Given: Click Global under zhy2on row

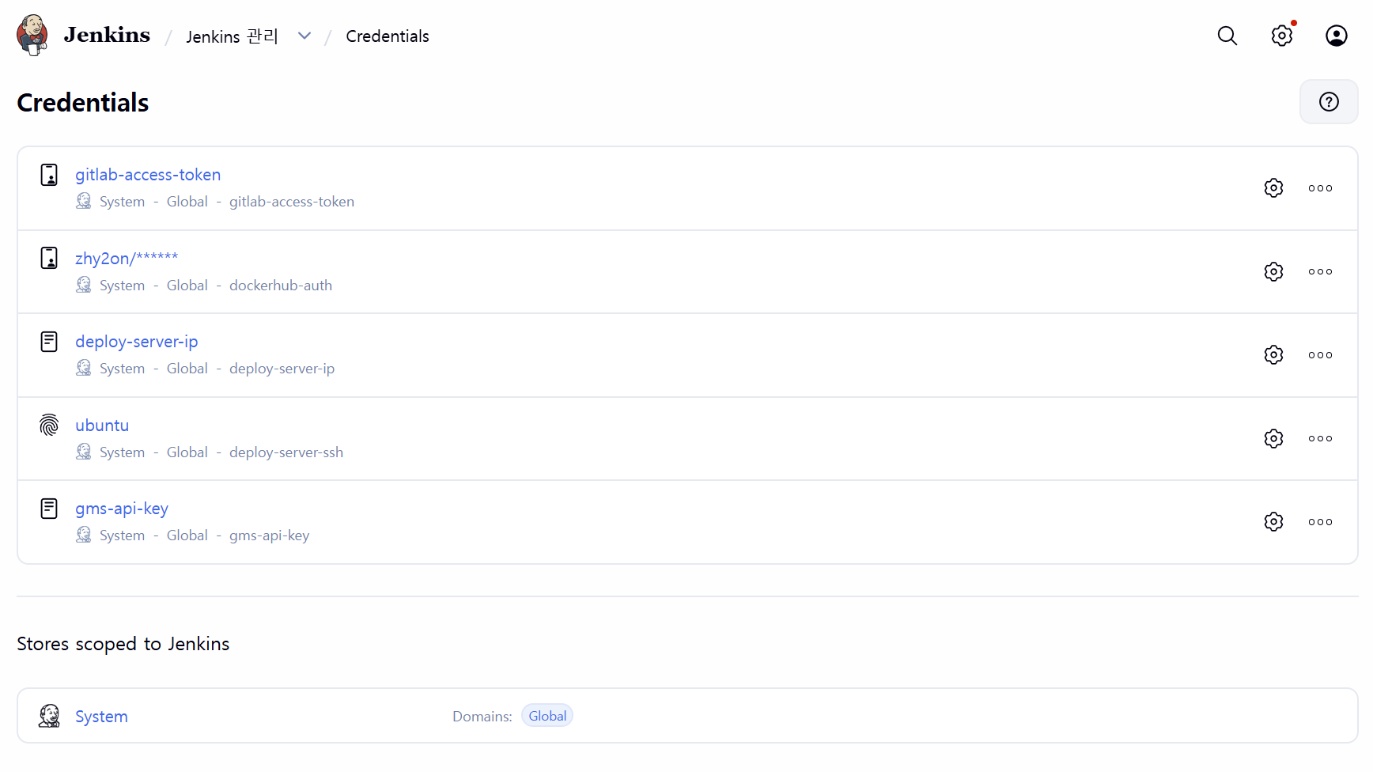Looking at the screenshot, I should click(x=187, y=286).
